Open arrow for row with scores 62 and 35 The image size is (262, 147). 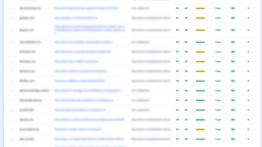click(x=248, y=100)
